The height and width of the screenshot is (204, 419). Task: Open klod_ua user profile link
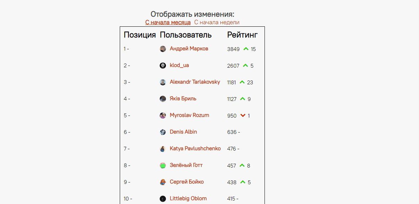click(179, 65)
